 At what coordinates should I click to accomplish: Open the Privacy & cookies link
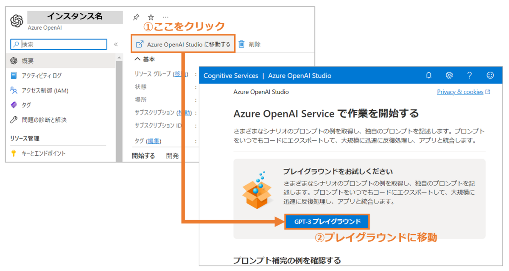[x=463, y=92]
